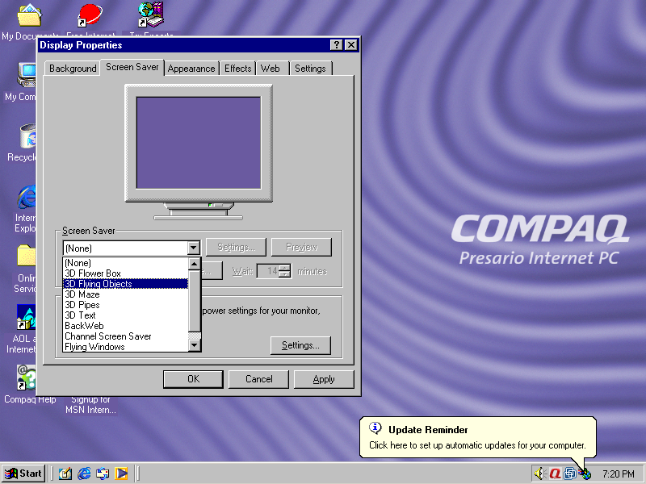
Task: Click the "Signup for MSN Intern..." desktop label
Action: coord(90,405)
